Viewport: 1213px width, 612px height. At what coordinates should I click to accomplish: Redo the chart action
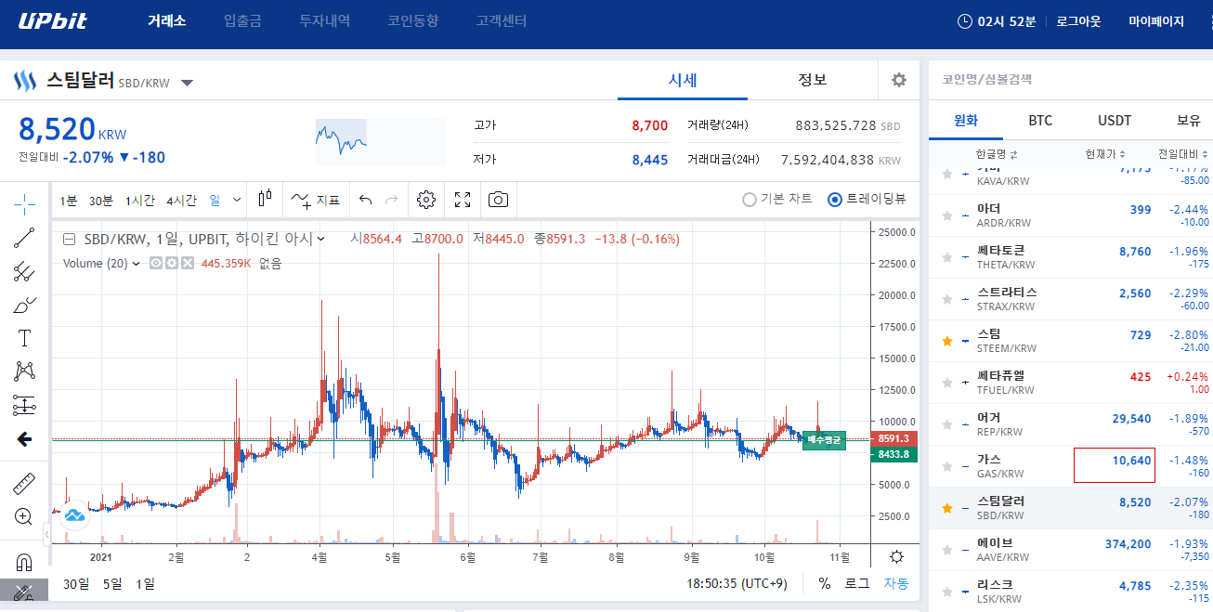[x=392, y=200]
